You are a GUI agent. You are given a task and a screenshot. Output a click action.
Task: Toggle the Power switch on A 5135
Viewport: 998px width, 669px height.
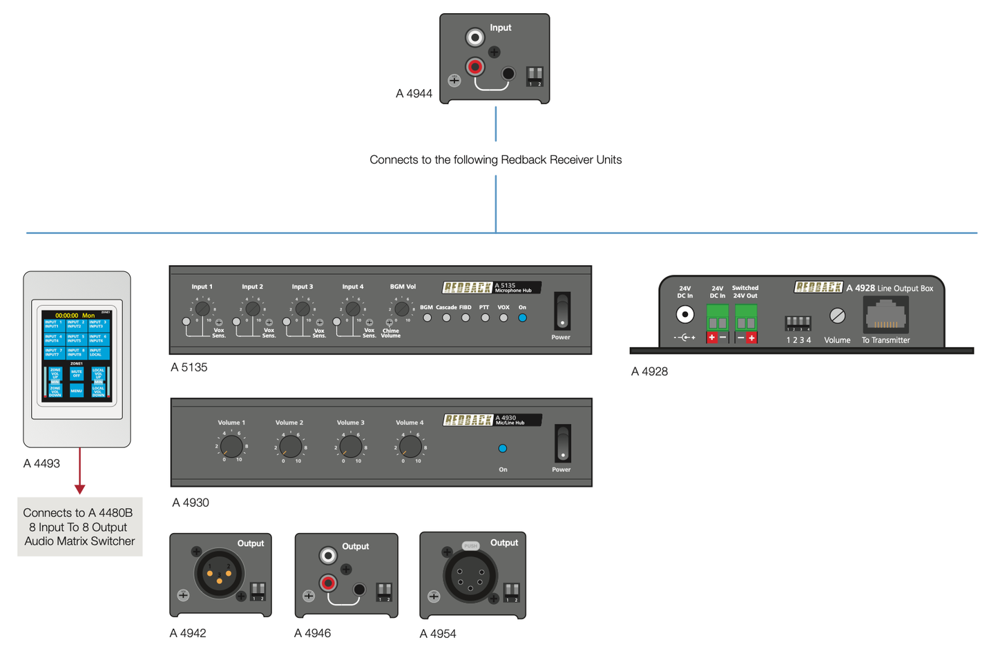(x=562, y=311)
